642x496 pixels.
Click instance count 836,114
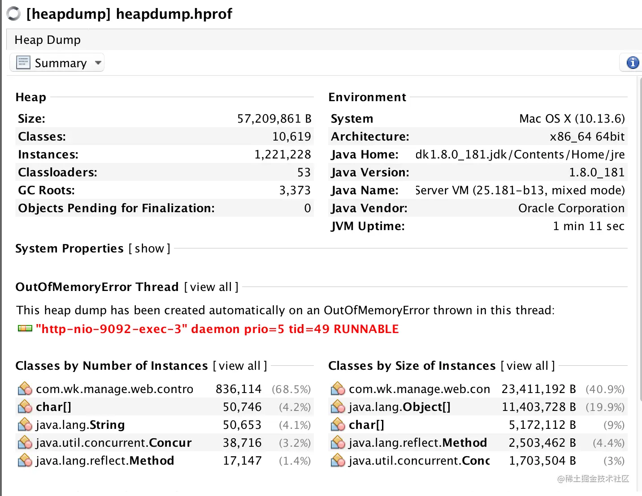pyautogui.click(x=239, y=389)
